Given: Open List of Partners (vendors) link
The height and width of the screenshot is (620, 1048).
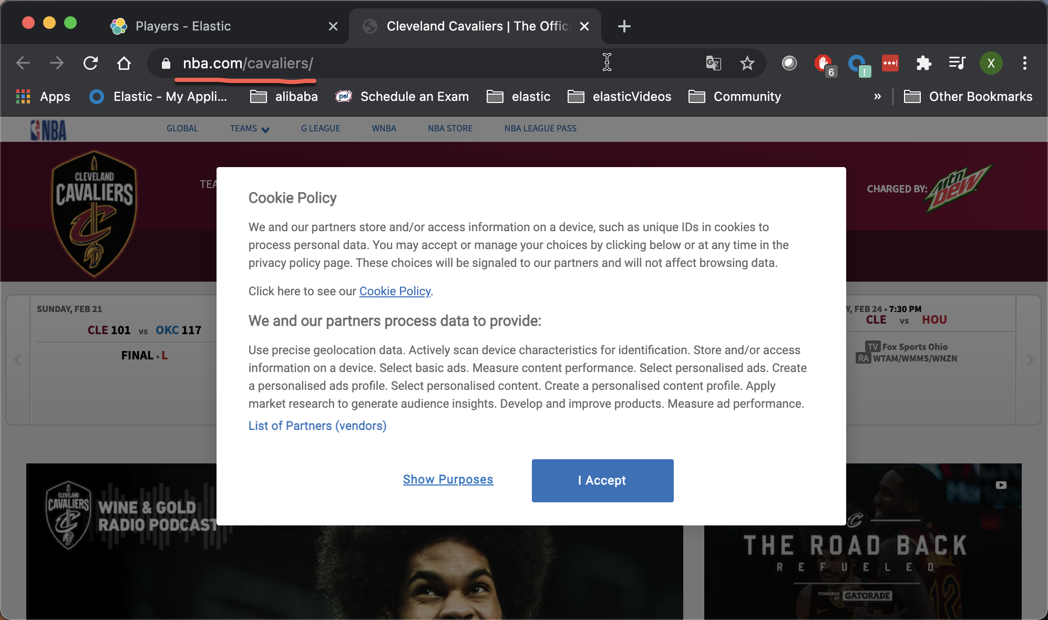Looking at the screenshot, I should pos(317,426).
